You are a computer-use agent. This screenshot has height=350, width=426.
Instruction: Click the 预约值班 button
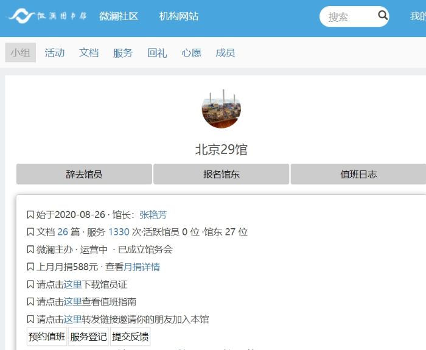click(47, 337)
